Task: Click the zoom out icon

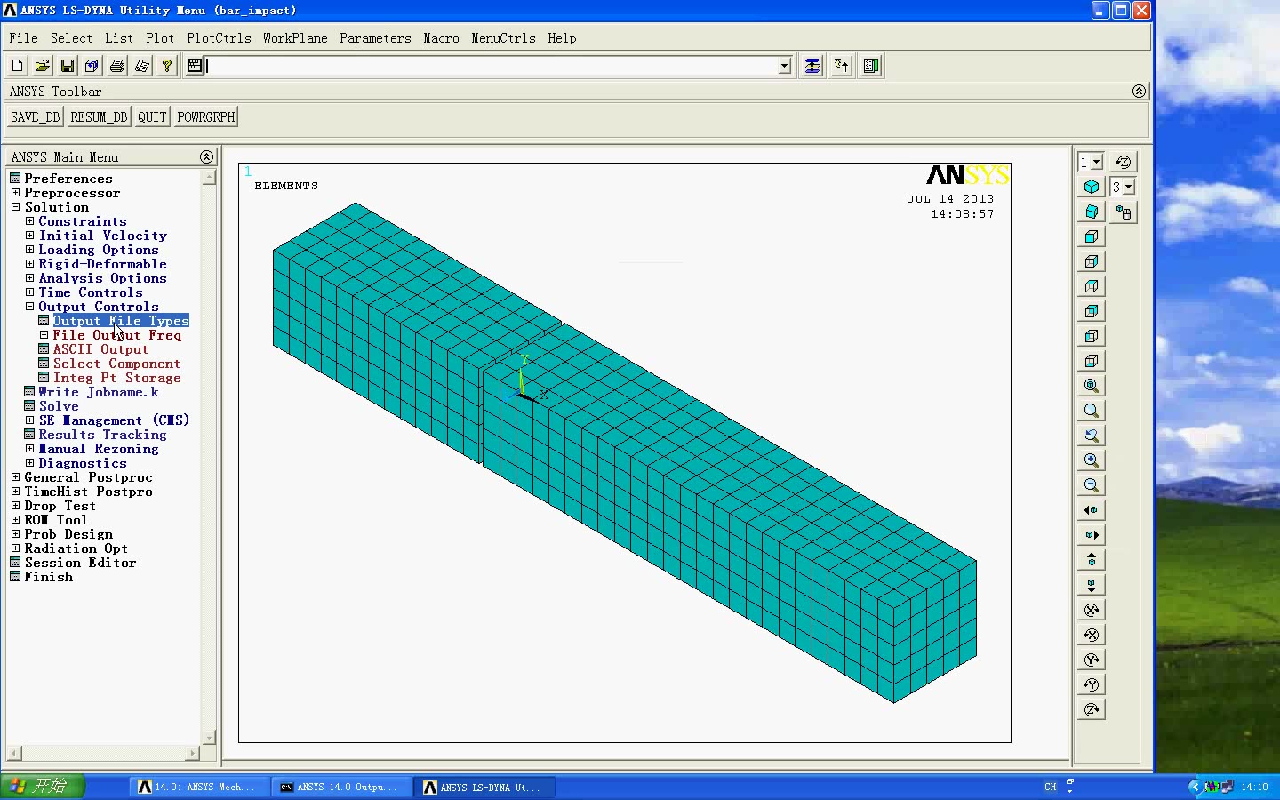Action: point(1091,484)
